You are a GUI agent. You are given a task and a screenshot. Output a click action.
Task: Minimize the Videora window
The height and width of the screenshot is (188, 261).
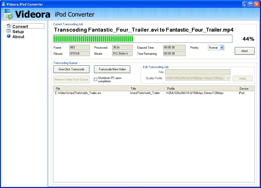point(245,4)
